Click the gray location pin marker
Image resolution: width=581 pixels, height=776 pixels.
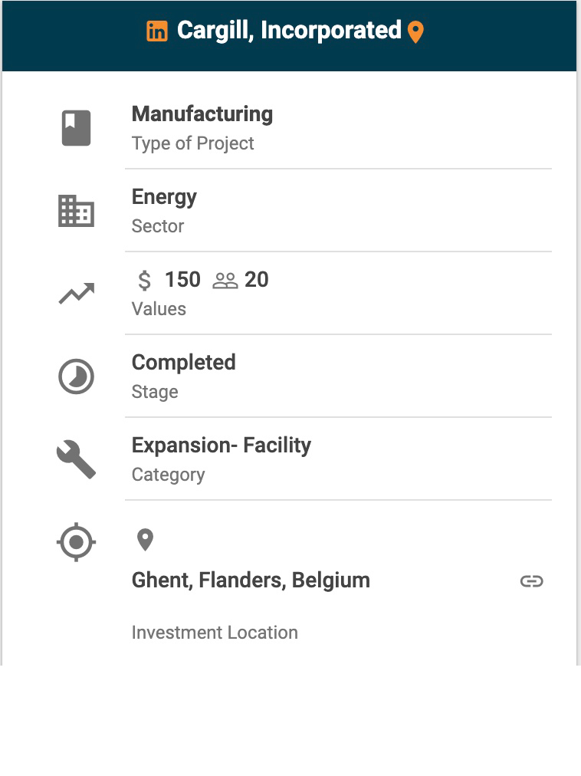coord(145,540)
